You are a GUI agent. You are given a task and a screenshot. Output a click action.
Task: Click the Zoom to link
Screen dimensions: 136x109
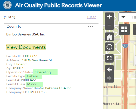pos(14,27)
